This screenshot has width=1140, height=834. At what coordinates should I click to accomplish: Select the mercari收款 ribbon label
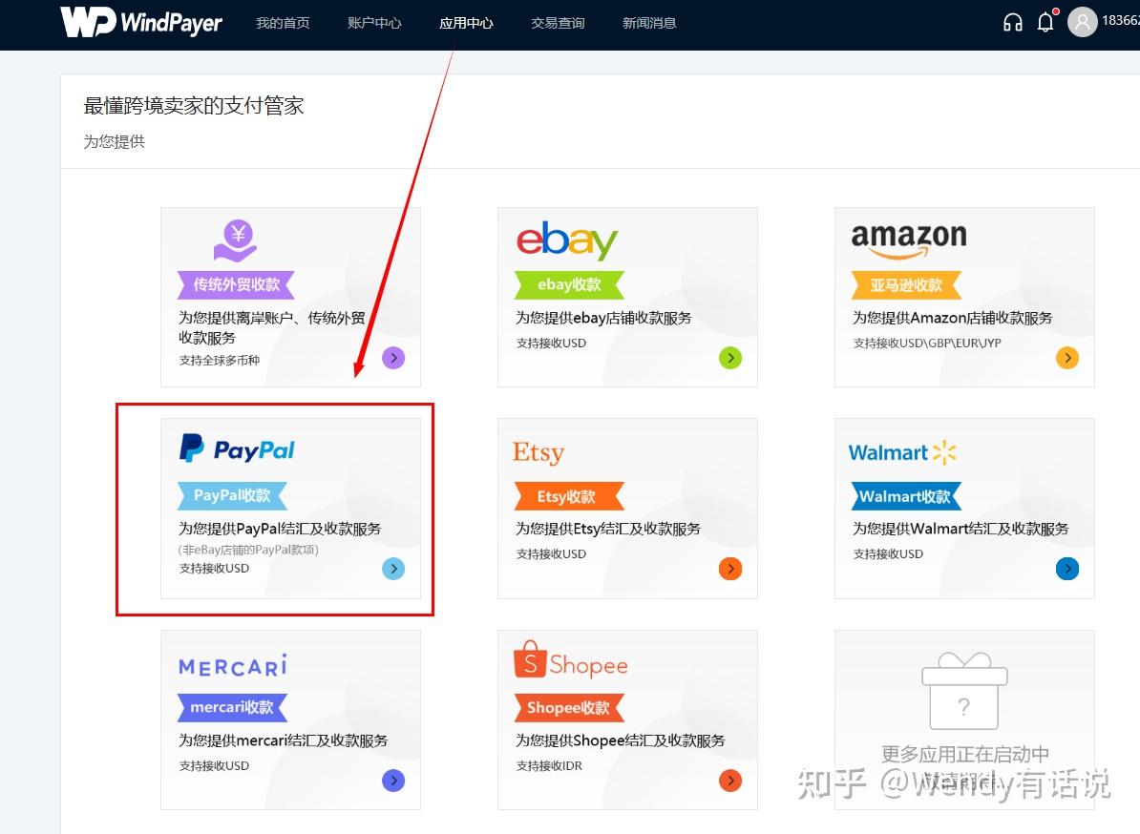tap(233, 708)
